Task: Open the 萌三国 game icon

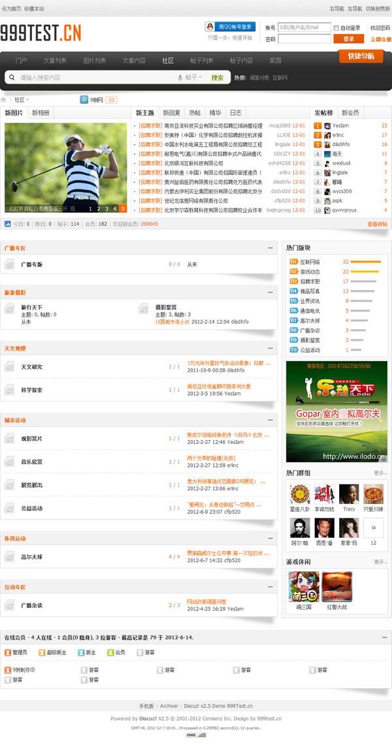Action: (304, 587)
